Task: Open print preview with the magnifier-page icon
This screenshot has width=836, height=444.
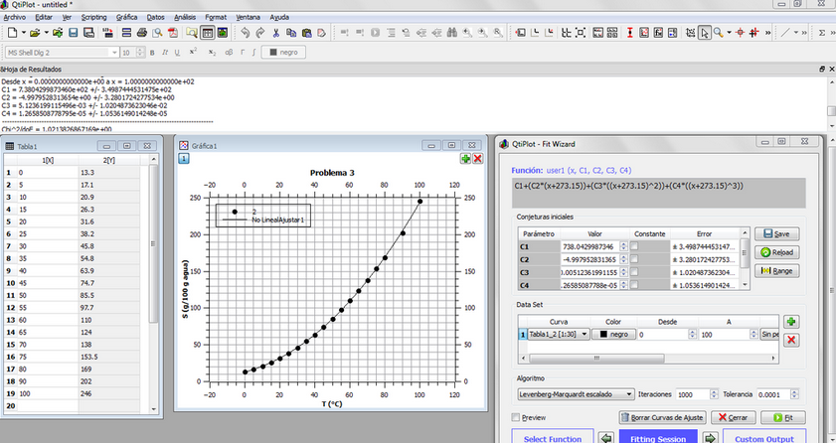Action: pyautogui.click(x=157, y=33)
